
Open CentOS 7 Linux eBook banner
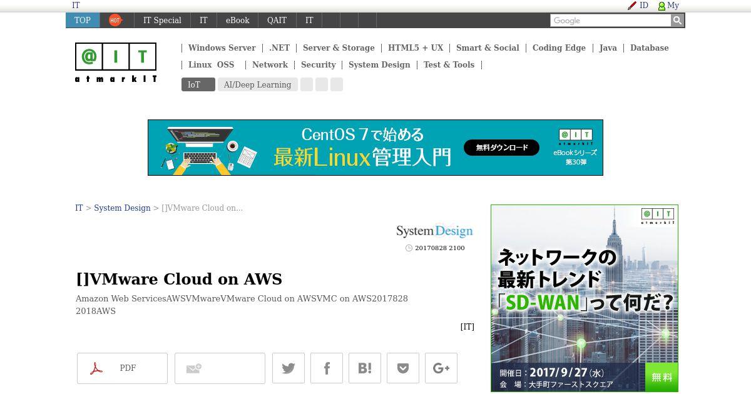pos(375,148)
